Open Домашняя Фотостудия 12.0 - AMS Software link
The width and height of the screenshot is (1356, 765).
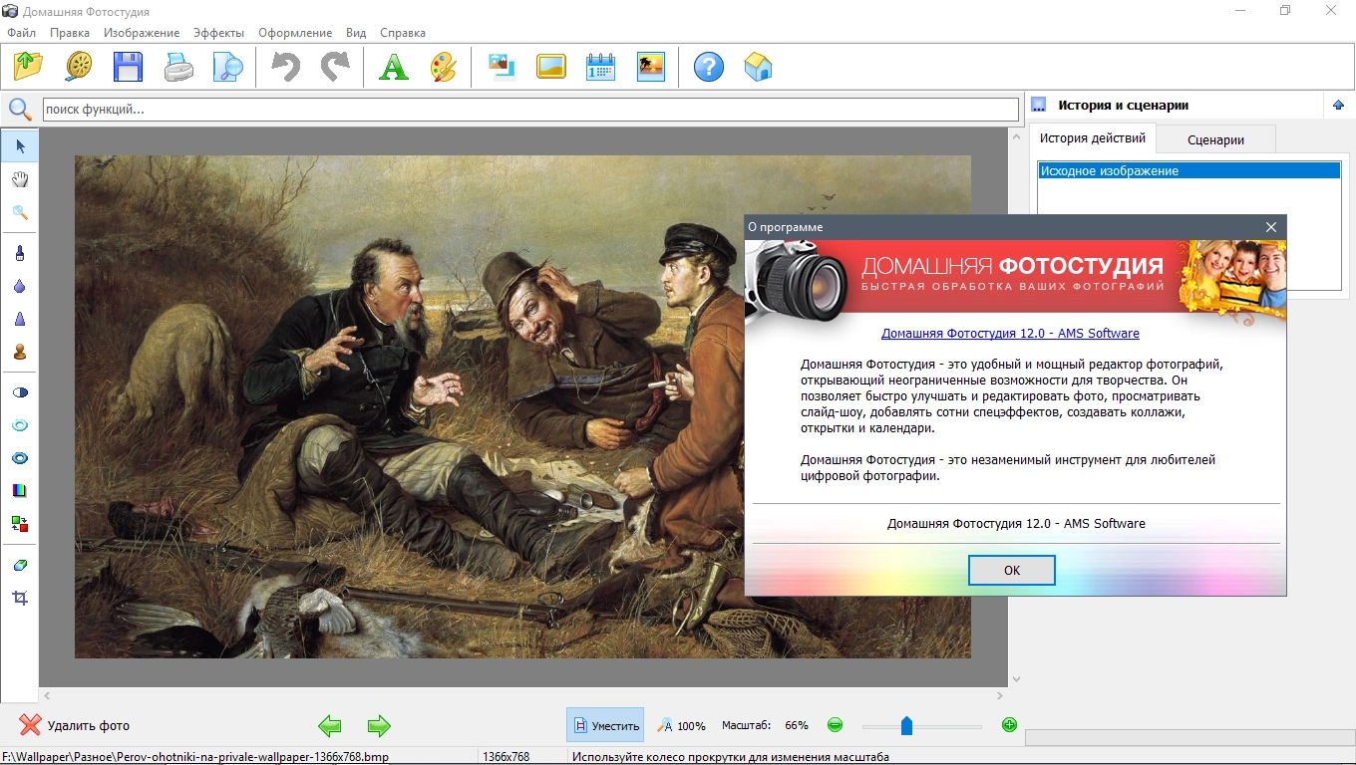click(1010, 334)
